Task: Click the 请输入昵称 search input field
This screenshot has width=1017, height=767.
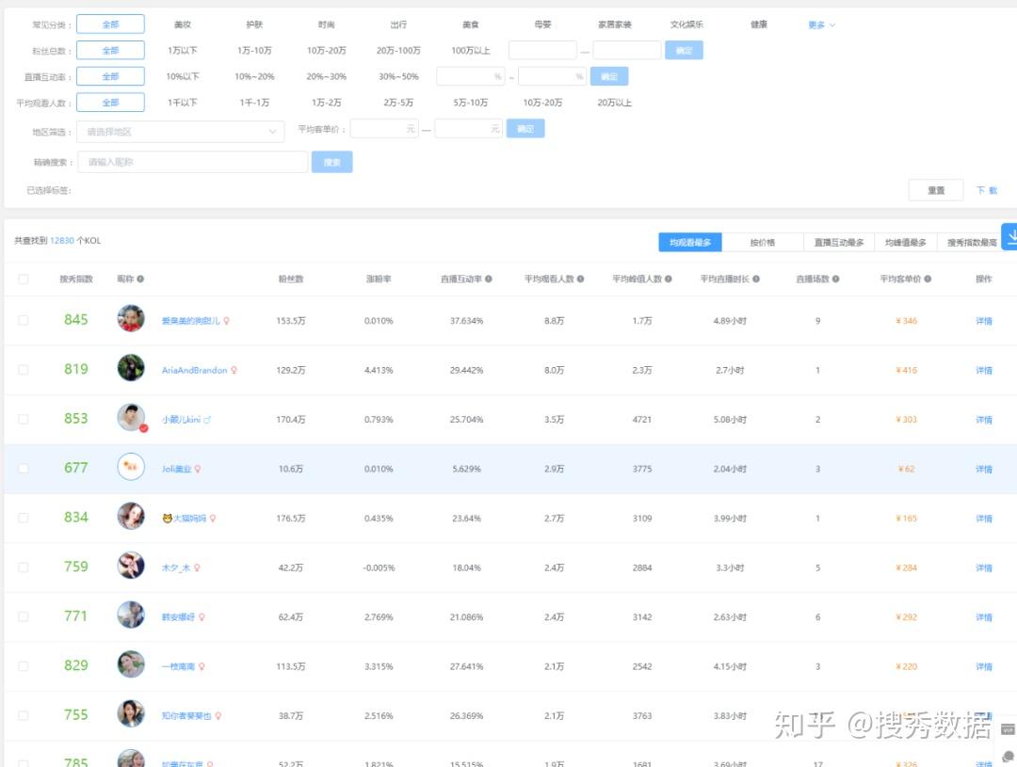Action: click(188, 161)
